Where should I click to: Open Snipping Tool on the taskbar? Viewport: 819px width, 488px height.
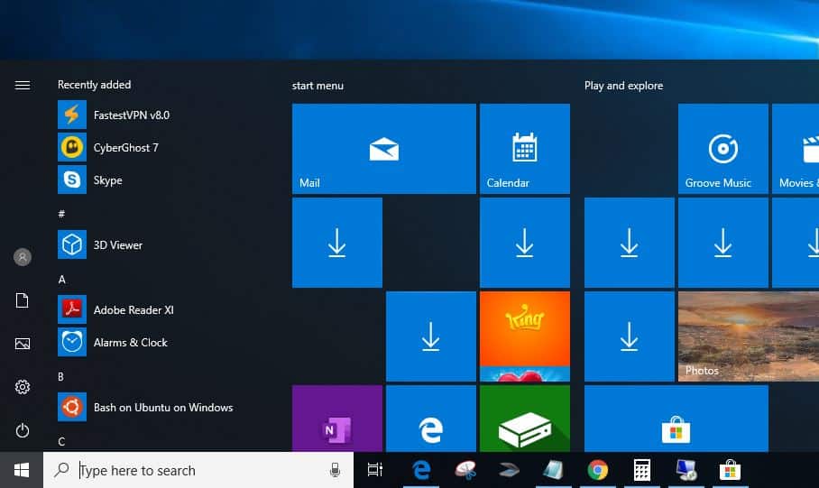(465, 470)
